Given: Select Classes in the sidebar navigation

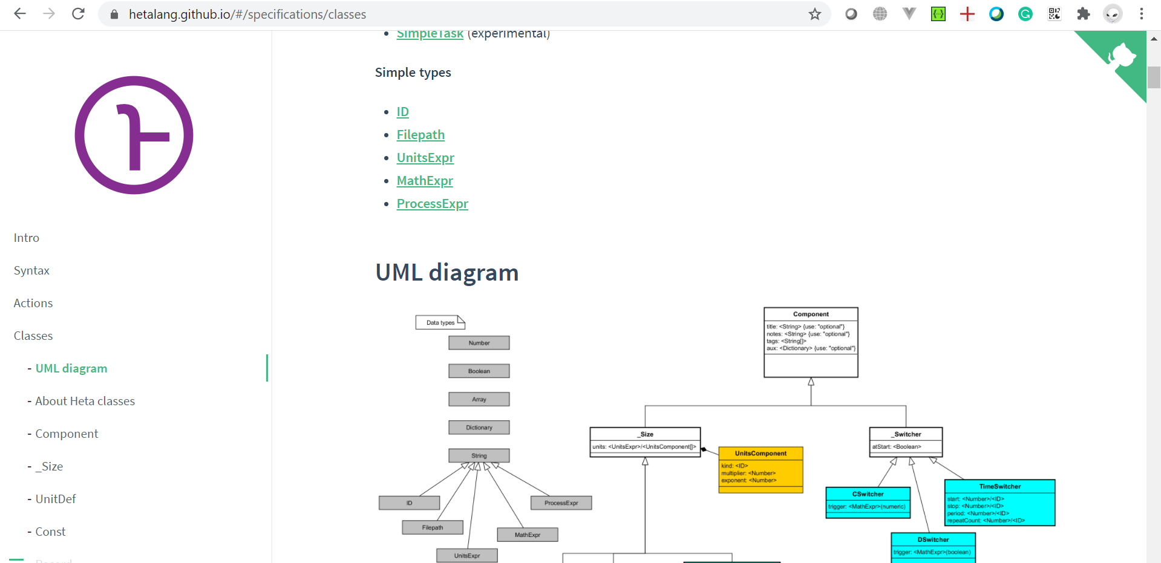Looking at the screenshot, I should click(x=33, y=336).
